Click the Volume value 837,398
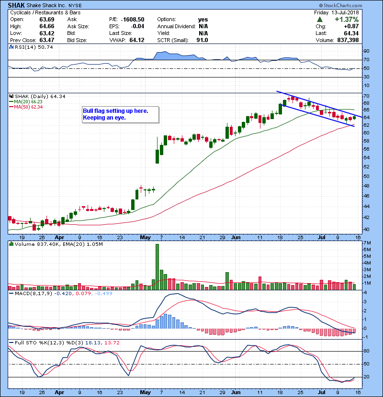The image size is (383, 397). click(x=348, y=40)
